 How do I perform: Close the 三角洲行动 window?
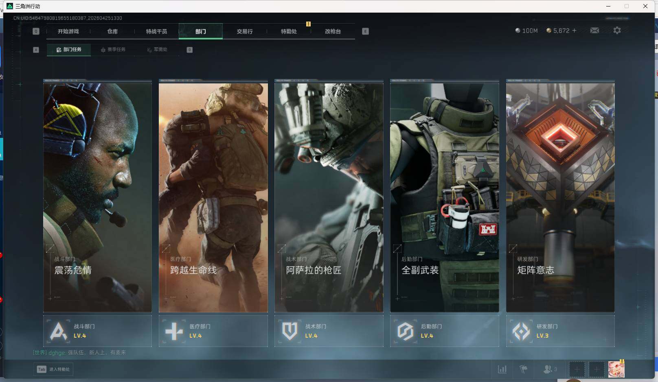645,6
